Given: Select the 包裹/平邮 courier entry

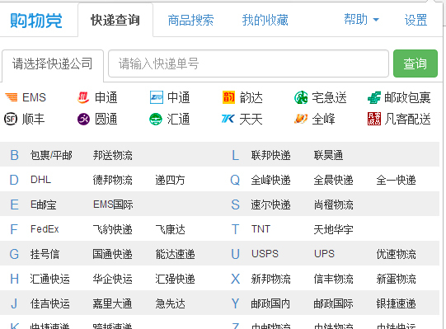Looking at the screenshot, I should (x=51, y=155).
